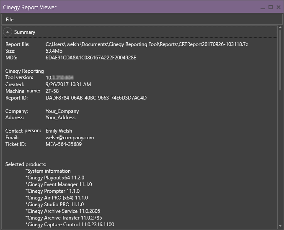The height and width of the screenshot is (230, 284).
Task: Click the ticket ID MEA-564-35689
Action: coord(64,144)
